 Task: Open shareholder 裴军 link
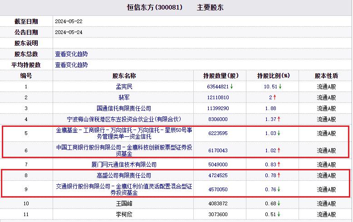(x=124, y=97)
